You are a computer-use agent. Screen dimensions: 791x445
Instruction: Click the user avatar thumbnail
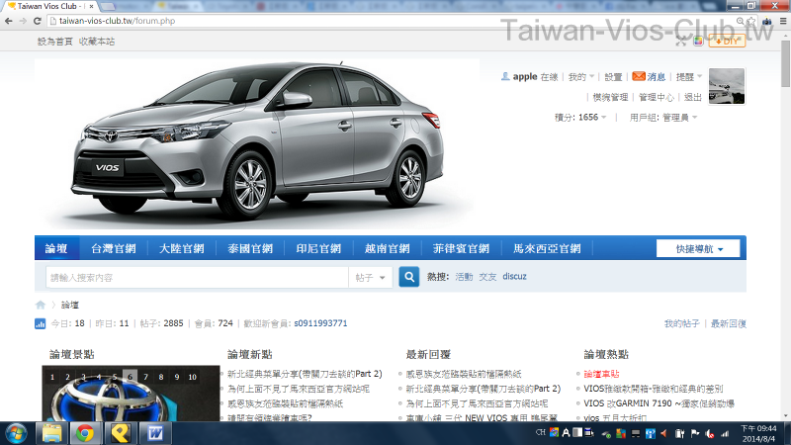pos(727,86)
